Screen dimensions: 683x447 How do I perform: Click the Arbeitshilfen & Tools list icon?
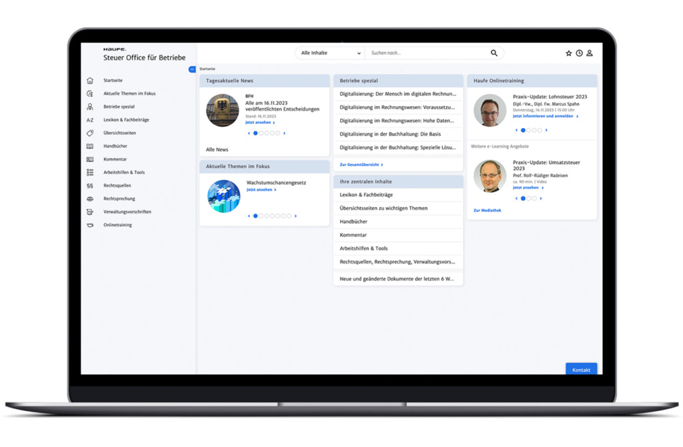90,173
